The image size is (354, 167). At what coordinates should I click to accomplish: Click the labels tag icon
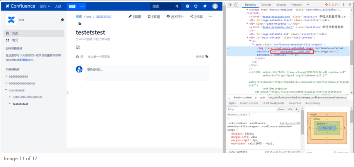[207, 57]
